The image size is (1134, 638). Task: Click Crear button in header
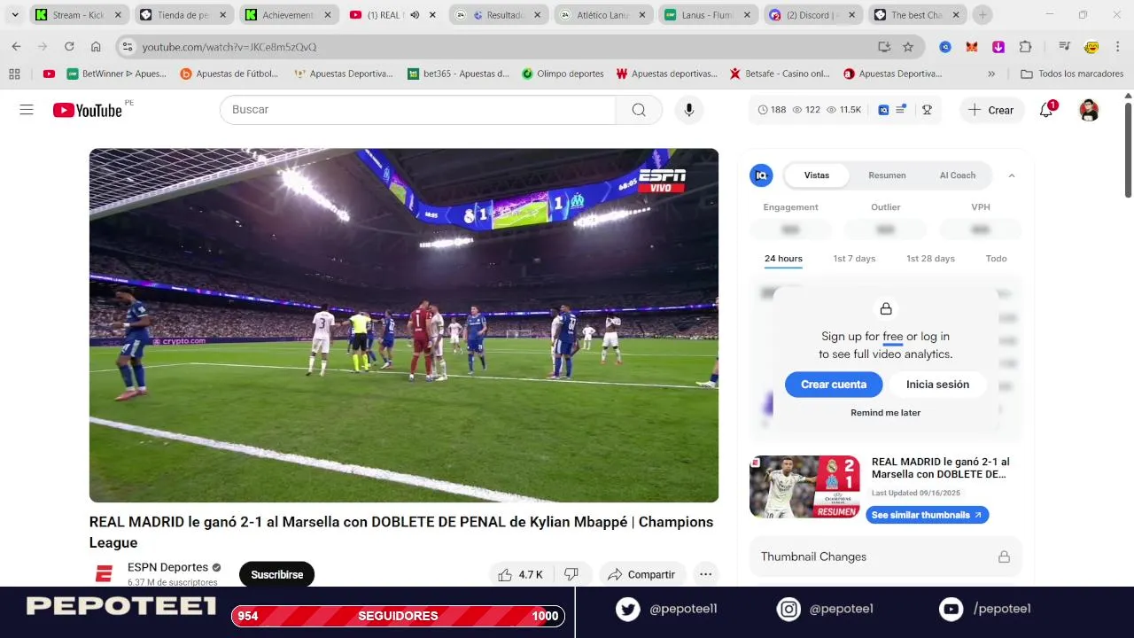coord(991,110)
